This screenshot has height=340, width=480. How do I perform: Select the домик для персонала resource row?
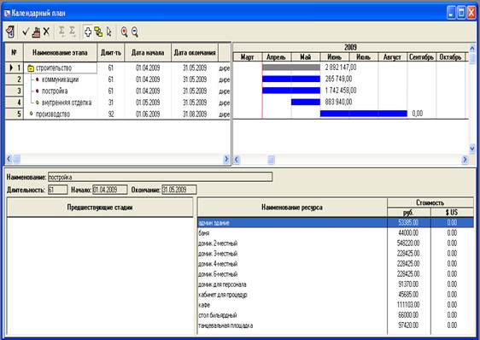click(336, 284)
